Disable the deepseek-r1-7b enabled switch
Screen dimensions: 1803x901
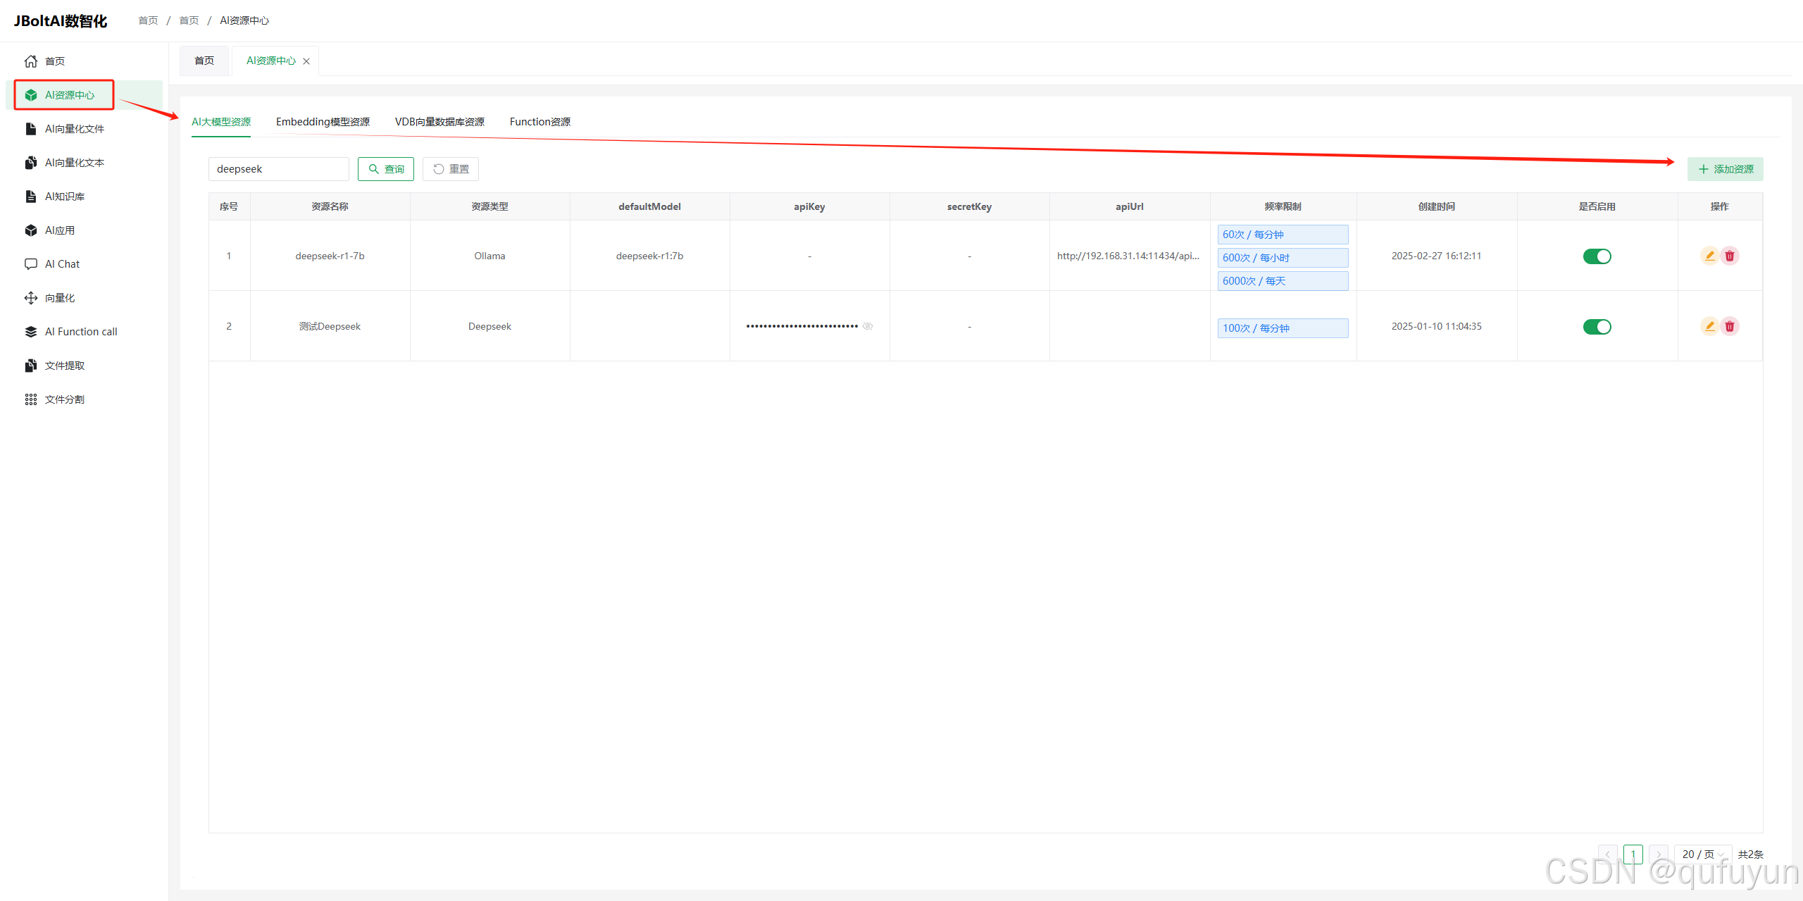pyautogui.click(x=1597, y=256)
